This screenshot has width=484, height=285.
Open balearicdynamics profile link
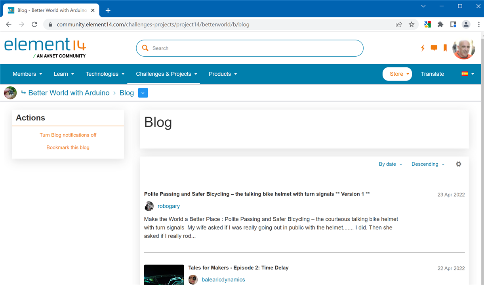pos(223,280)
